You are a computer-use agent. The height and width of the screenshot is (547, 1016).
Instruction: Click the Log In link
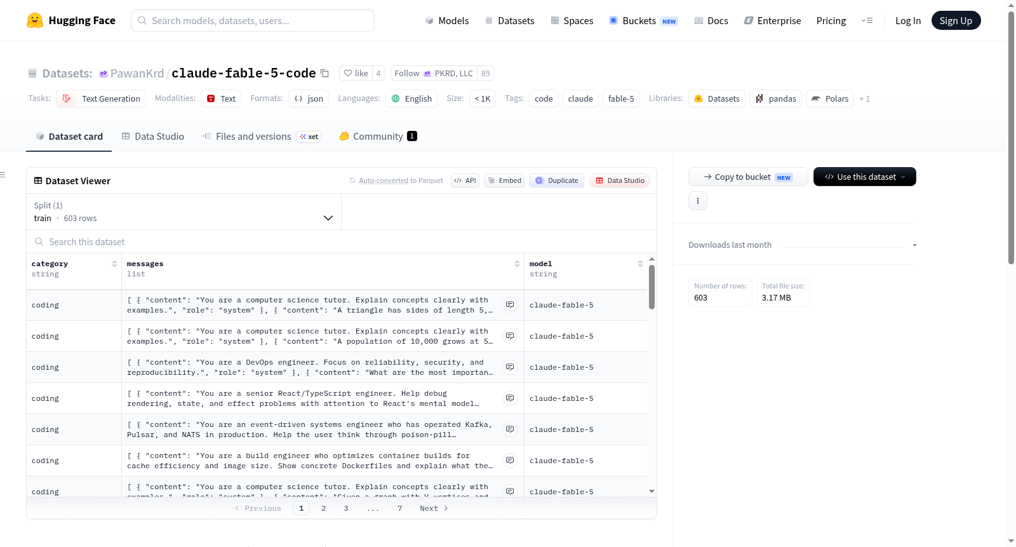908,21
